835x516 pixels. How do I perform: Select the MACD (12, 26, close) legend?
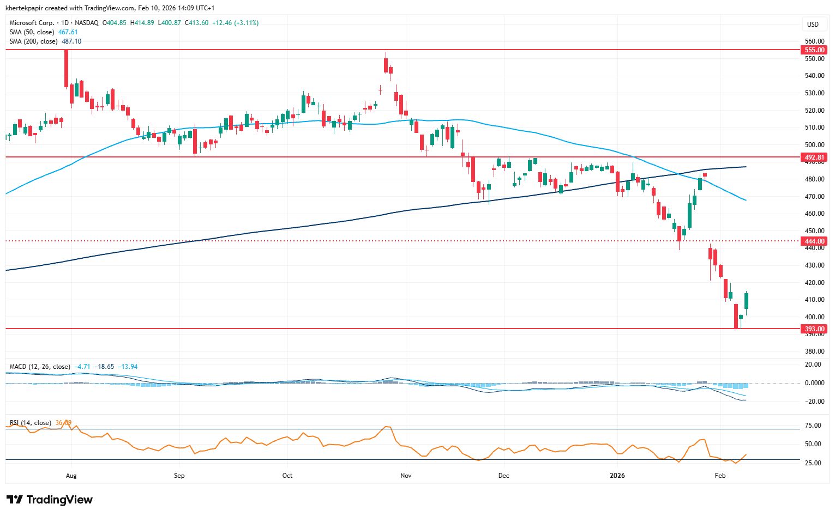click(40, 367)
